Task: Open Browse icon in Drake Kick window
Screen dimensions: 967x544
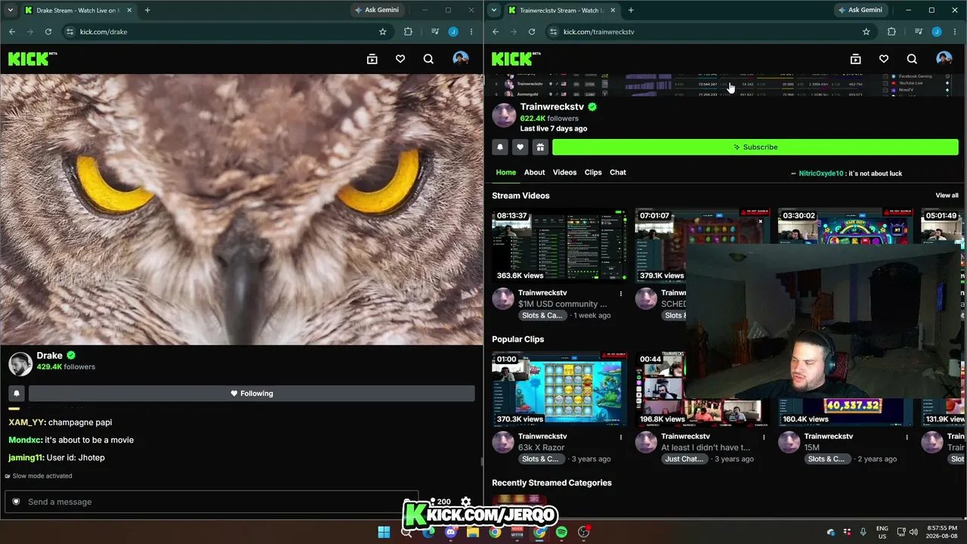Action: [x=372, y=59]
